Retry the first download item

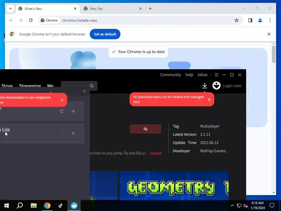coord(62,111)
